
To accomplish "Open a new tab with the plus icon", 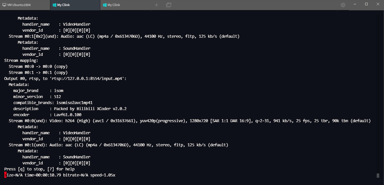I will [x=157, y=5].
